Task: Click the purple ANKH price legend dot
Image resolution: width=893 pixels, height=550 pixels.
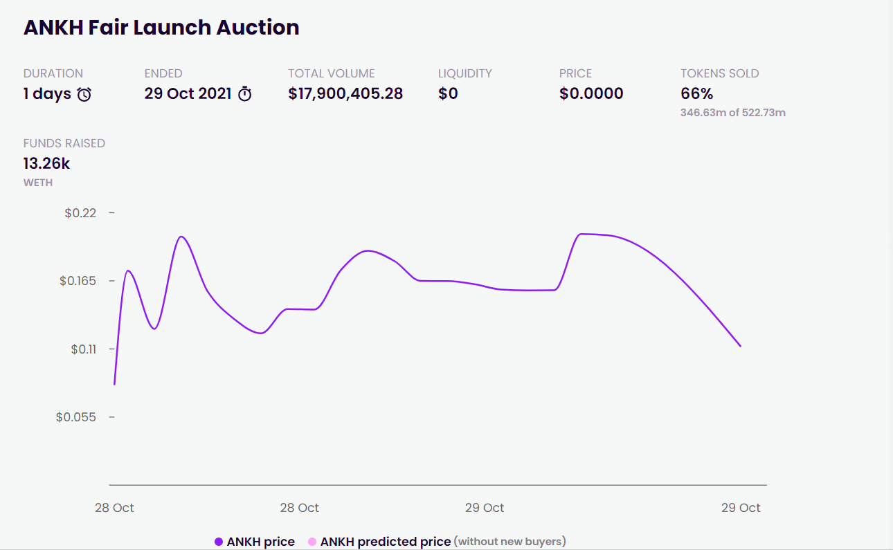Action: click(x=219, y=542)
